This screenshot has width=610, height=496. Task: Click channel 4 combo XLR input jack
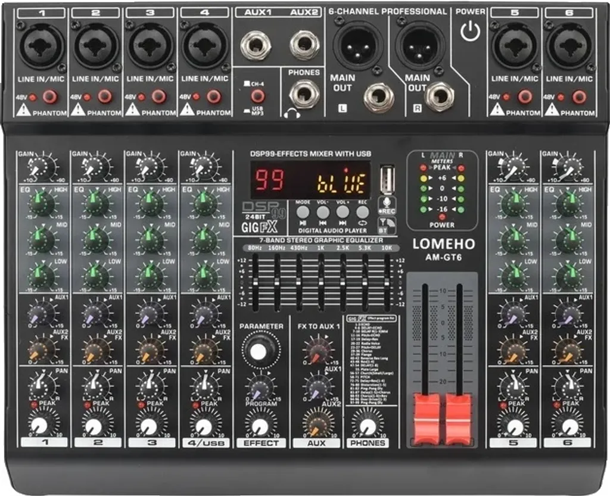click(205, 46)
